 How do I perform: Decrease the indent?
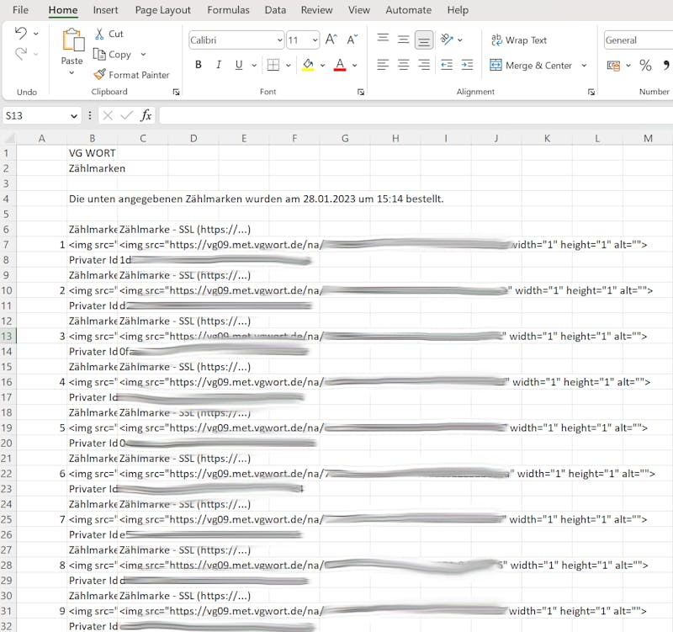tap(447, 65)
